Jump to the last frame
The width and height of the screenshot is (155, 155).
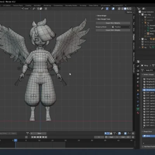tap(46, 137)
